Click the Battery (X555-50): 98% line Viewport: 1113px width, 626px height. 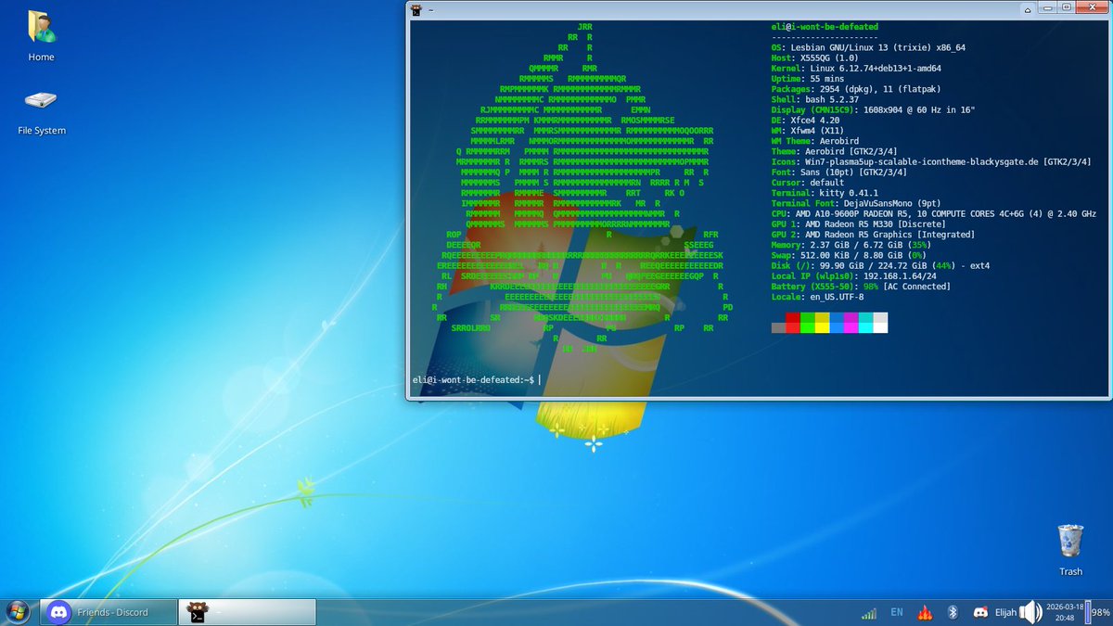(861, 287)
